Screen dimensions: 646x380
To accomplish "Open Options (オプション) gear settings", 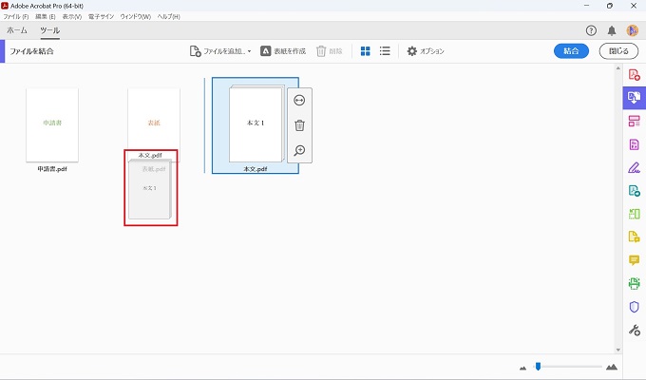I will 426,51.
